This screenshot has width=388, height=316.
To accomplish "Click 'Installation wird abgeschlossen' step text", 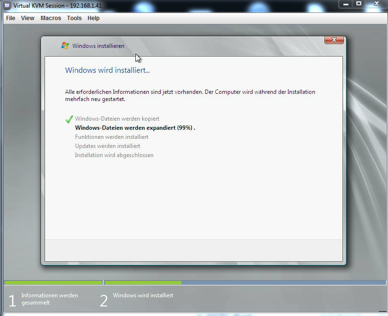I will coord(114,155).
